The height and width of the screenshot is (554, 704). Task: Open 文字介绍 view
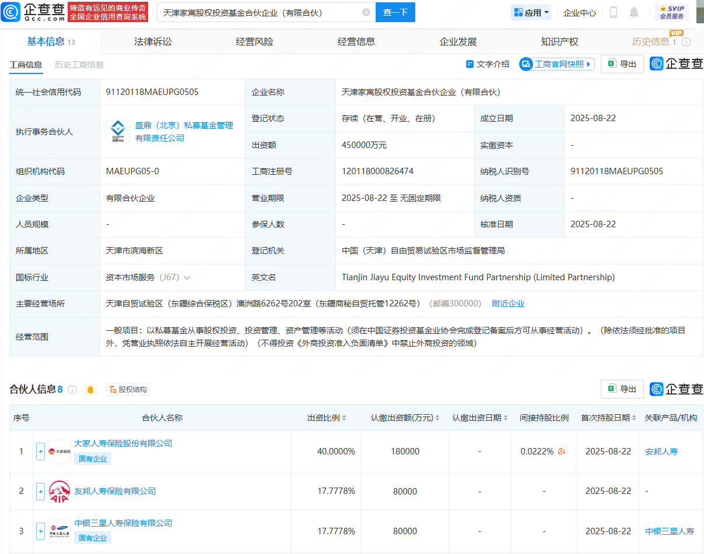pos(488,64)
